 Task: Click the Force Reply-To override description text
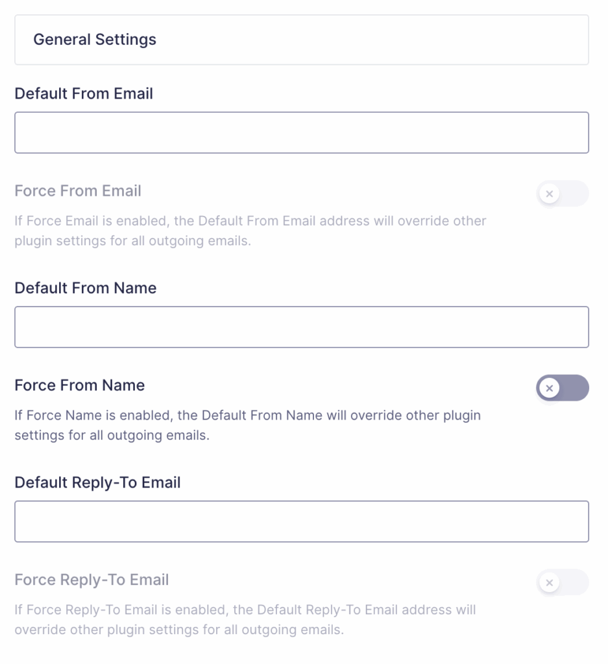[245, 619]
